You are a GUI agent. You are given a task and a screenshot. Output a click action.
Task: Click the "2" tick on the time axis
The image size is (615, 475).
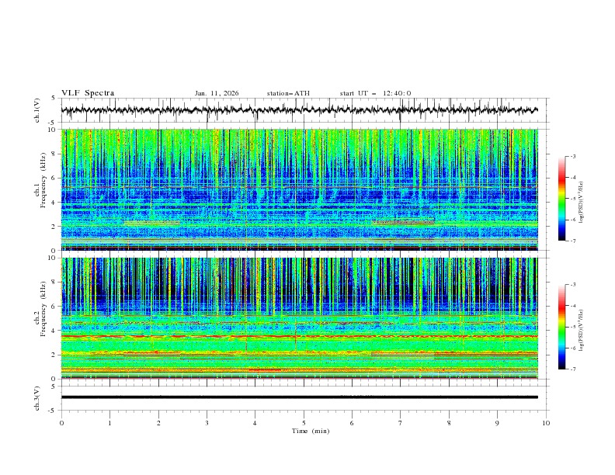[158, 423]
